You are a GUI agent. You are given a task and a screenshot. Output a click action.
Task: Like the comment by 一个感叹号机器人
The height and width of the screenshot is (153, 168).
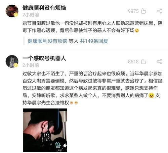coord(143,61)
